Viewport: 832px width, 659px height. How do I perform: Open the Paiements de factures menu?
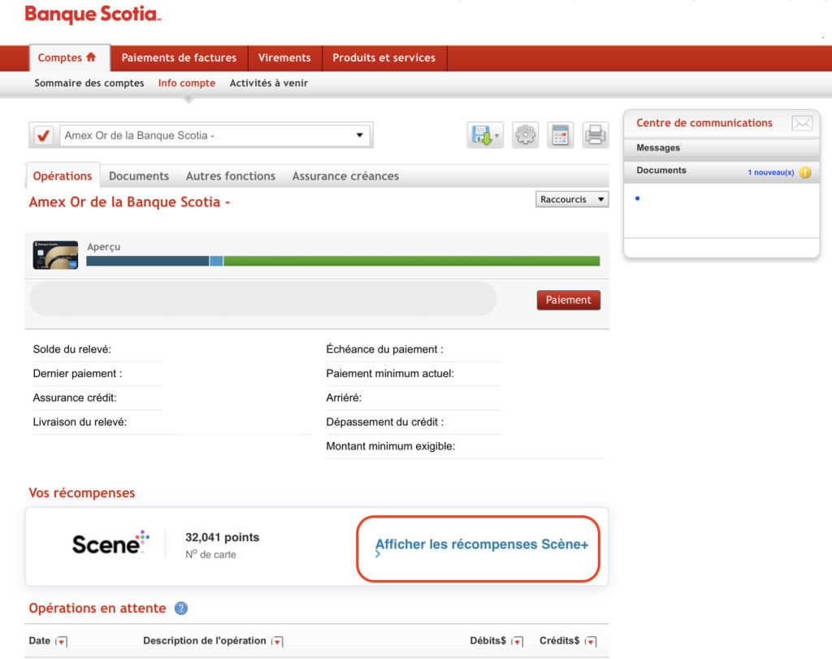(x=179, y=58)
